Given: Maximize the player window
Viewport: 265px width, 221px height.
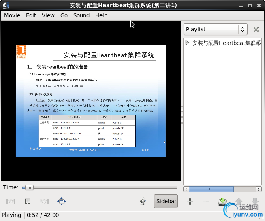Looking at the screenshot, I should click(x=250, y=6).
